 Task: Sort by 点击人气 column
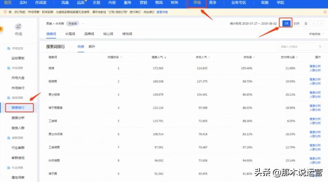point(201,57)
